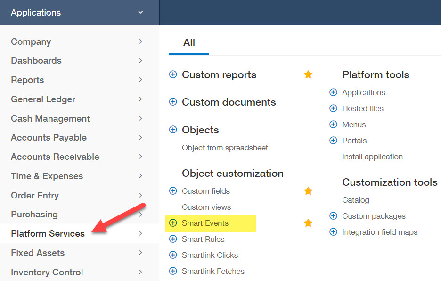
Task: Toggle the favorite star for Custom reports
Action: [x=308, y=74]
